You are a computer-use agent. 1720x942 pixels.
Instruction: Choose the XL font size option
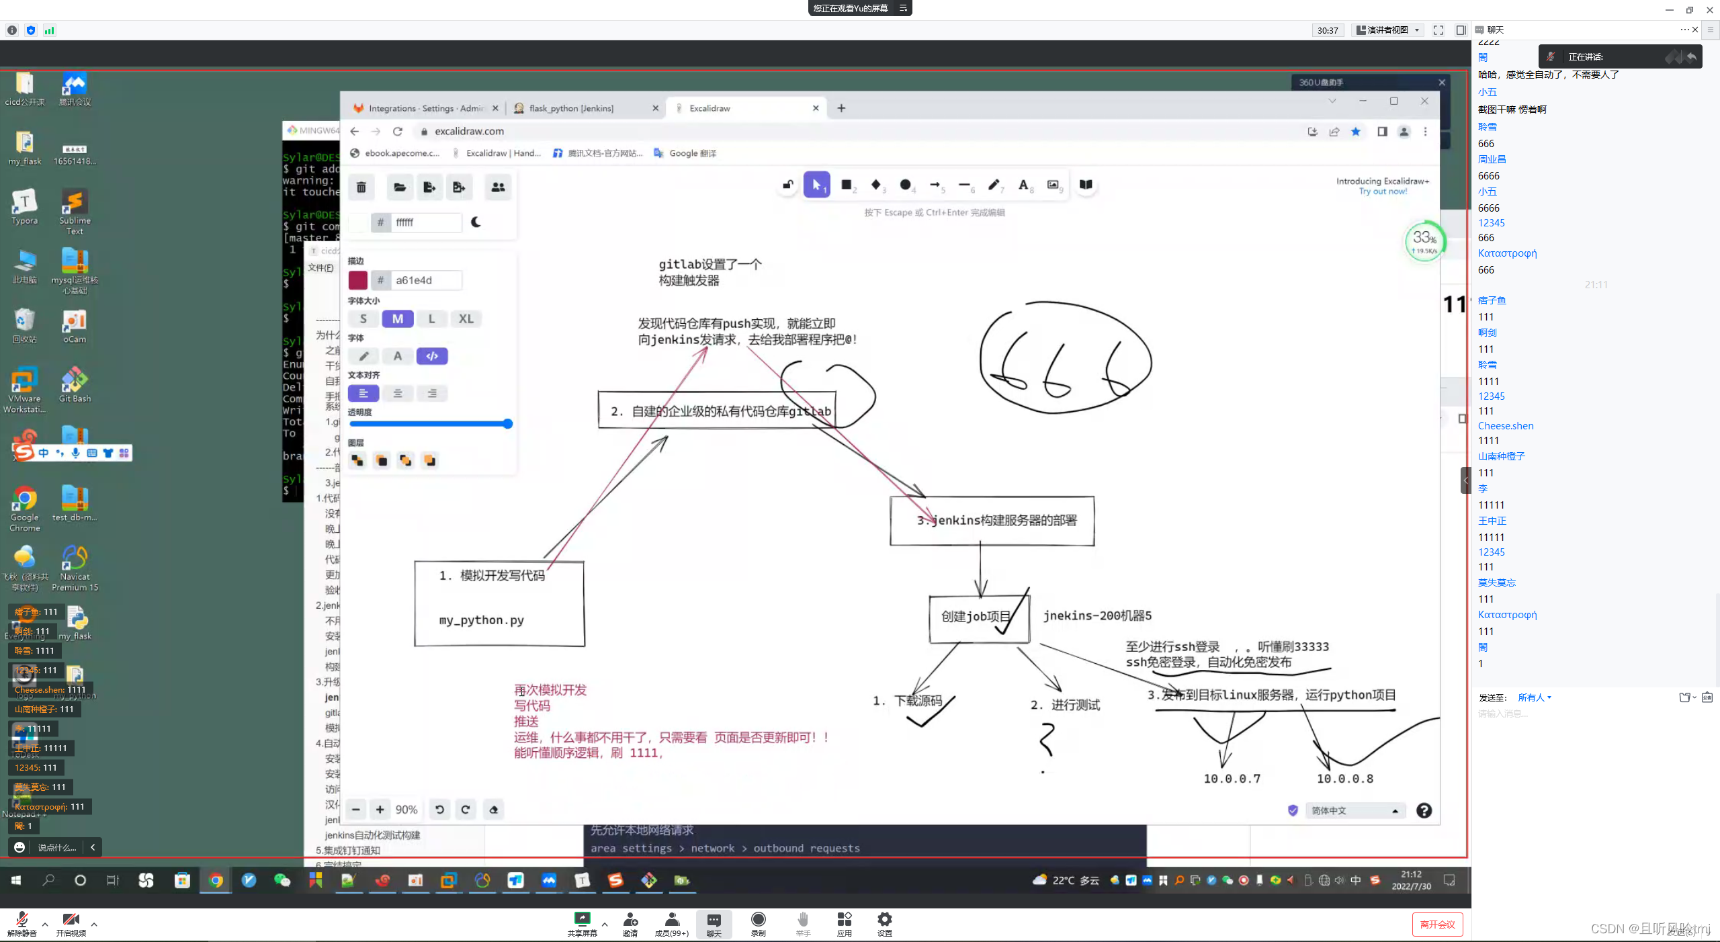click(466, 319)
